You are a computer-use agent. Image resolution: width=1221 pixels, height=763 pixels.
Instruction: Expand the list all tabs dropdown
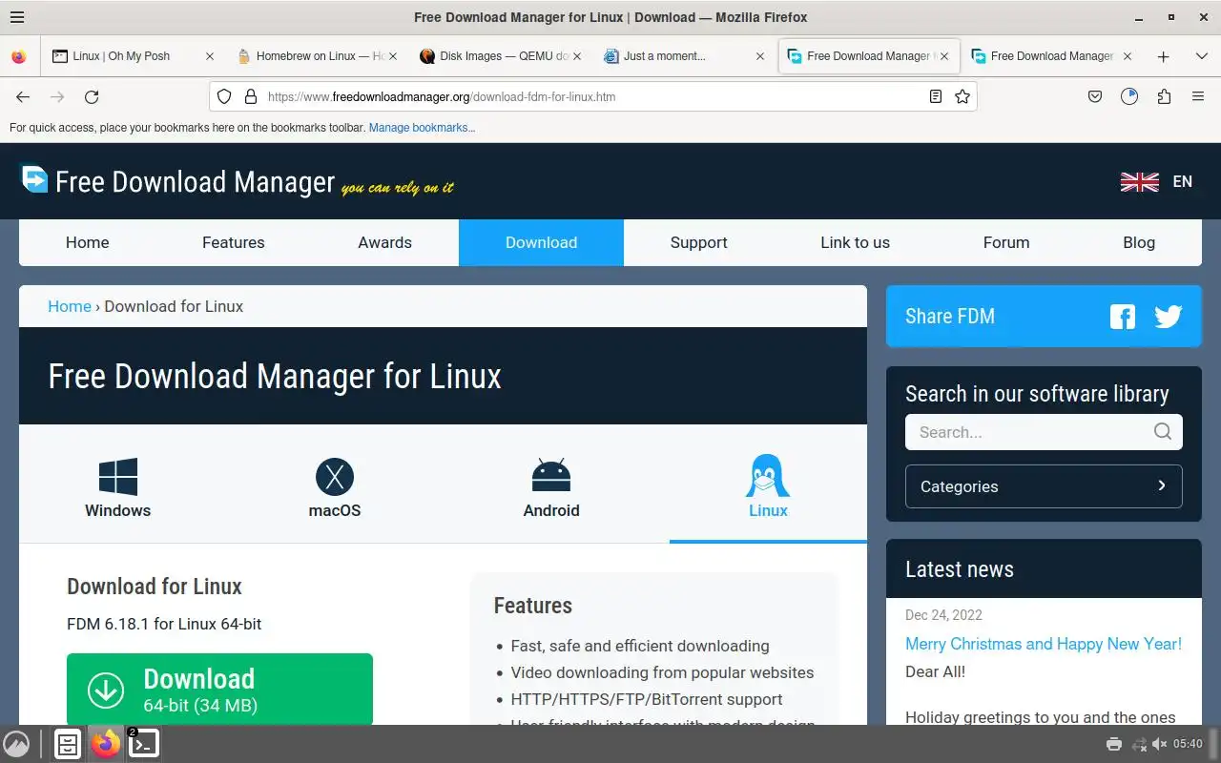1201,56
